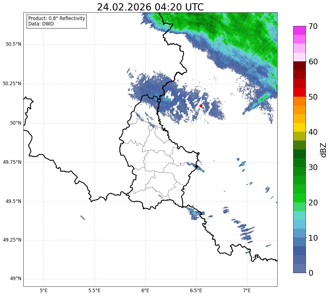
Task: Click the 7°E longitude tick label
Action: [x=247, y=290]
